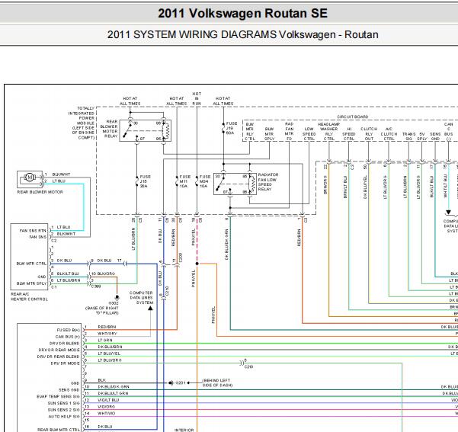Click the 'REAR BLW MTR CTRL' pin label
Image resolution: width=458 pixels, height=432 pixels.
tap(59, 430)
